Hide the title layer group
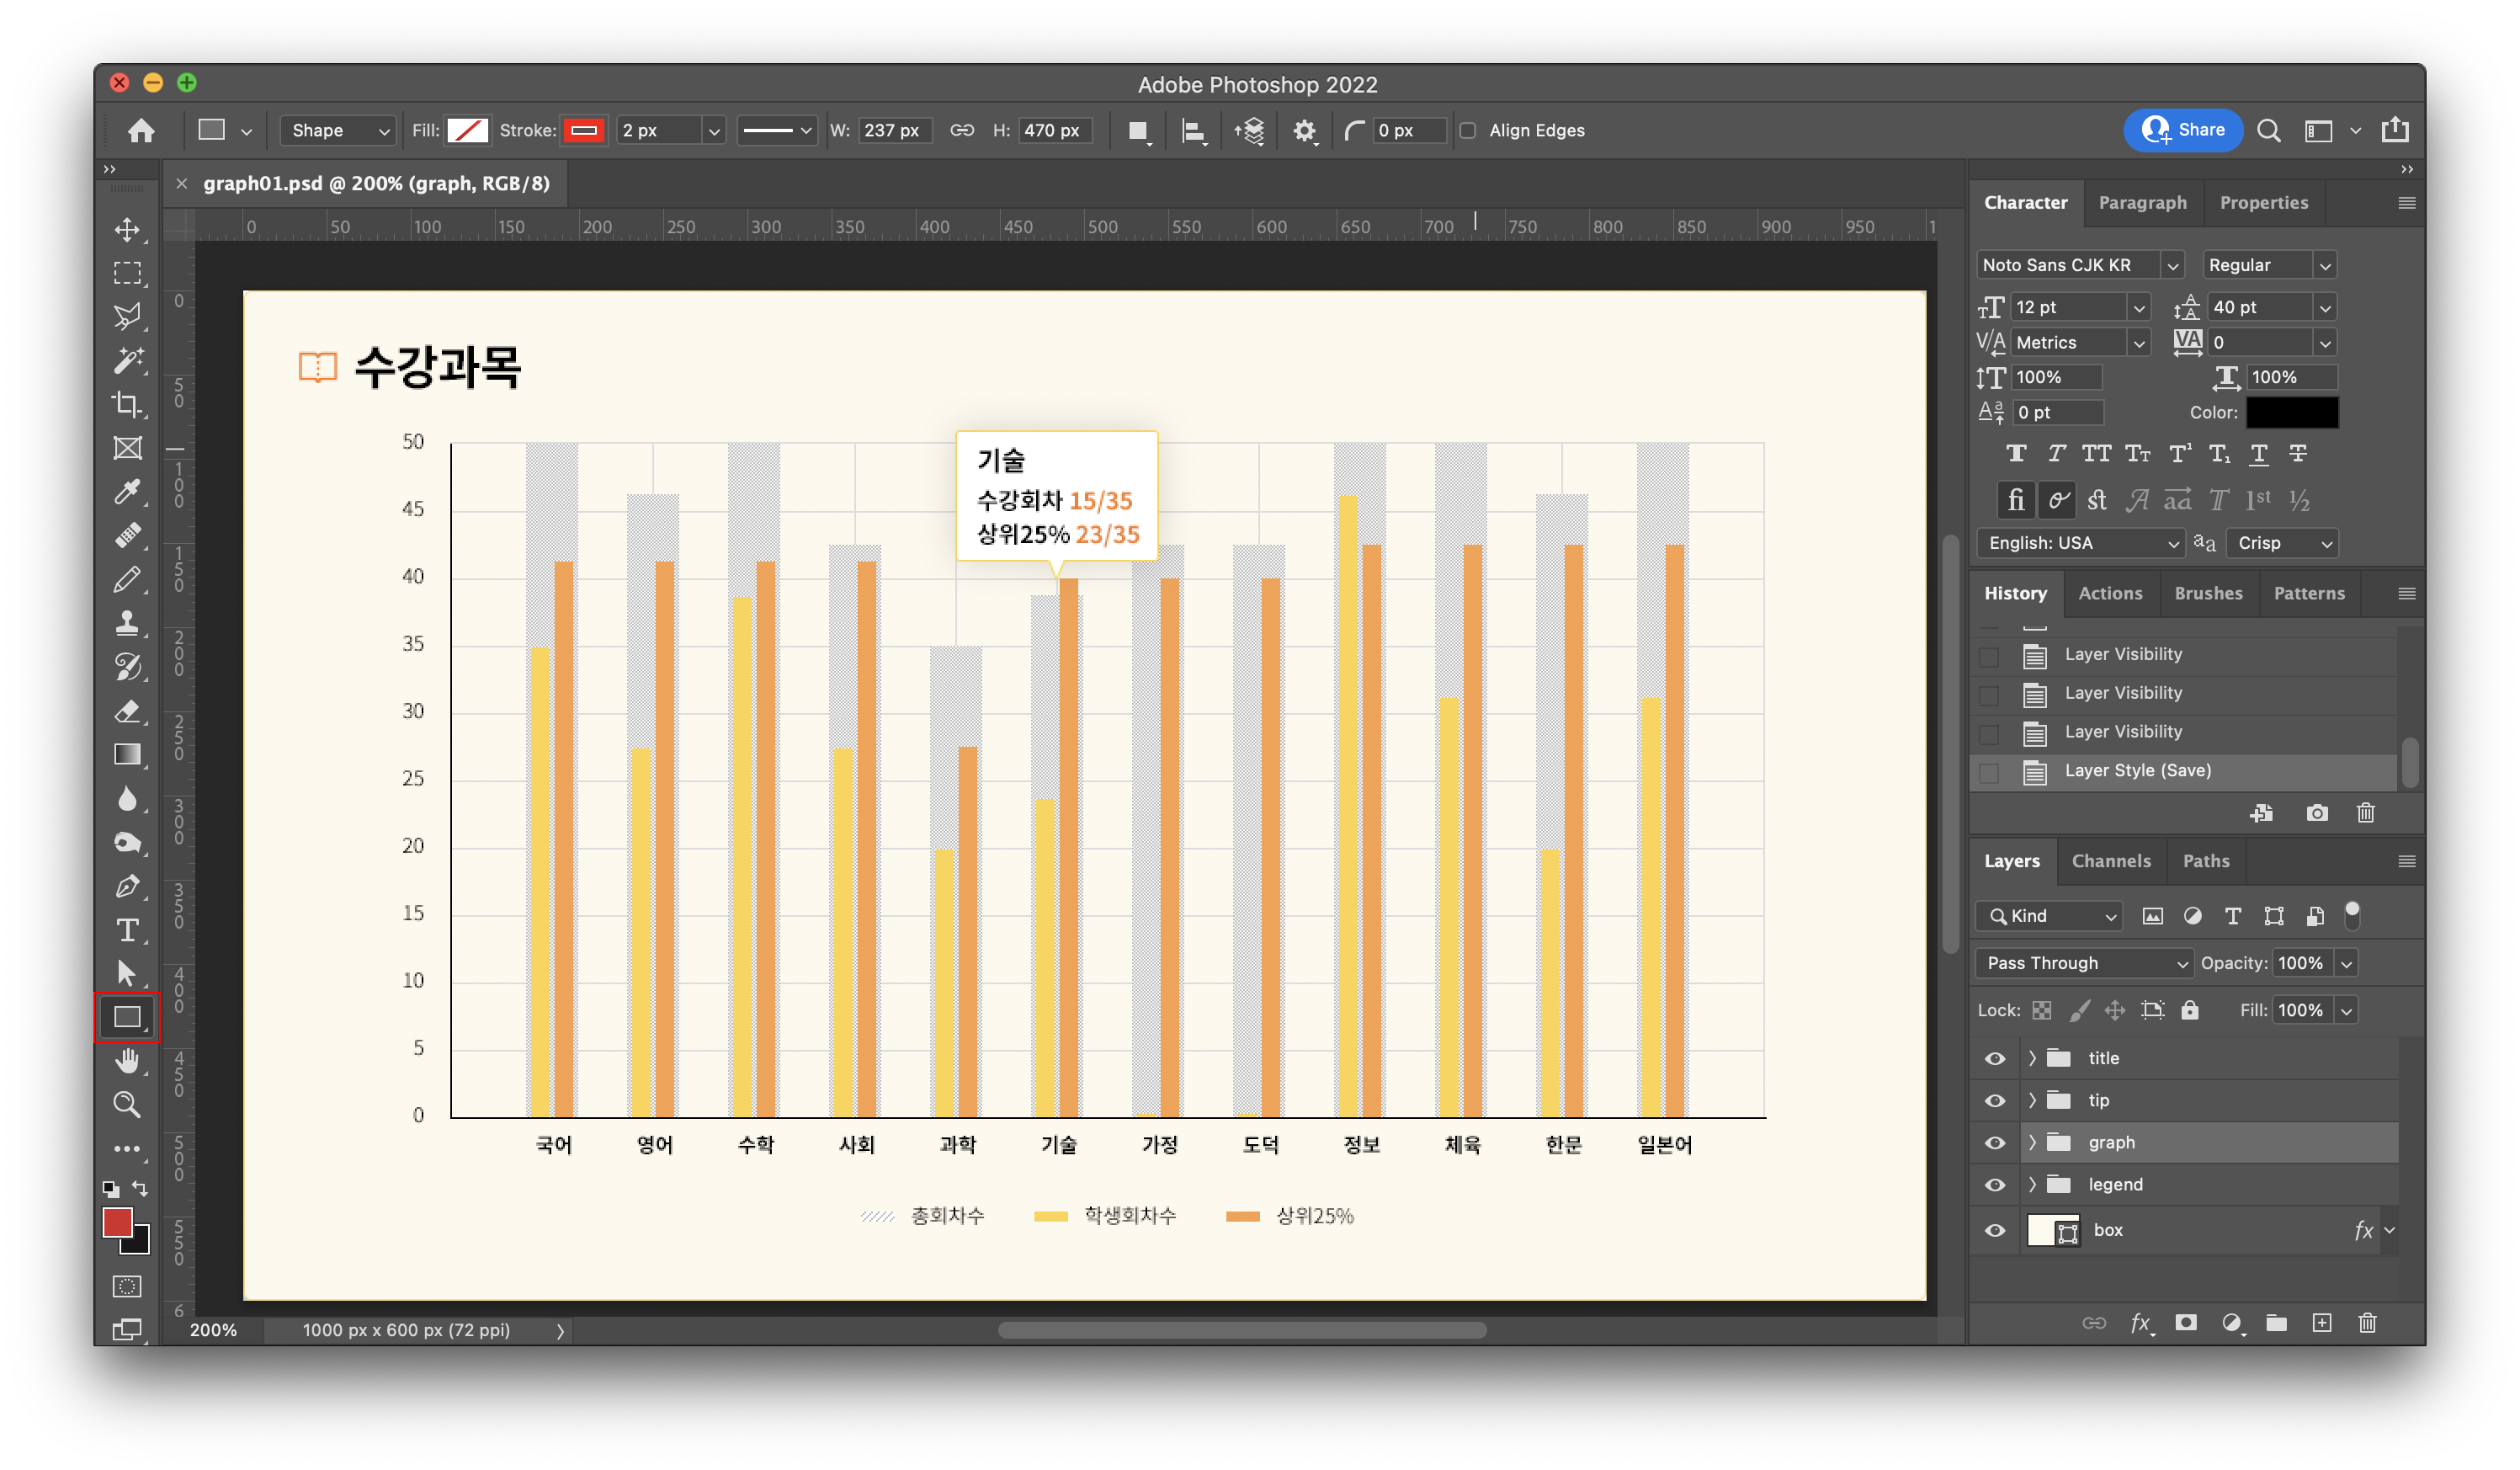Image resolution: width=2520 pixels, height=1470 pixels. coord(1994,1058)
